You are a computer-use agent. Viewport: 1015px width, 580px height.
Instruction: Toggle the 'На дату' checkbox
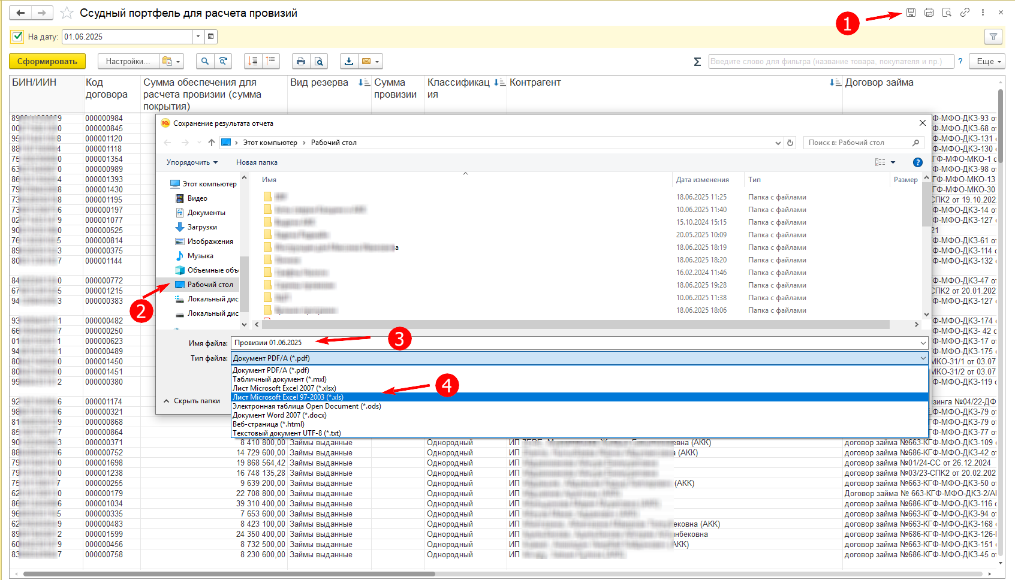17,37
